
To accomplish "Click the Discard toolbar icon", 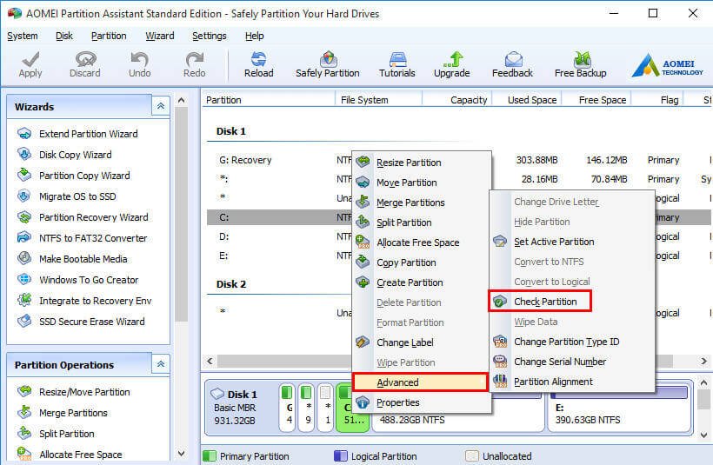I will click(85, 64).
